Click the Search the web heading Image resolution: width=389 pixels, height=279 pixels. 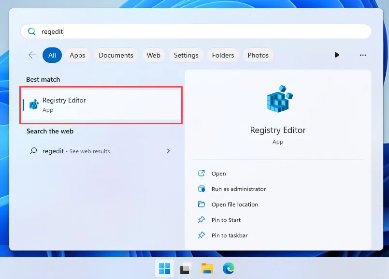pos(50,132)
